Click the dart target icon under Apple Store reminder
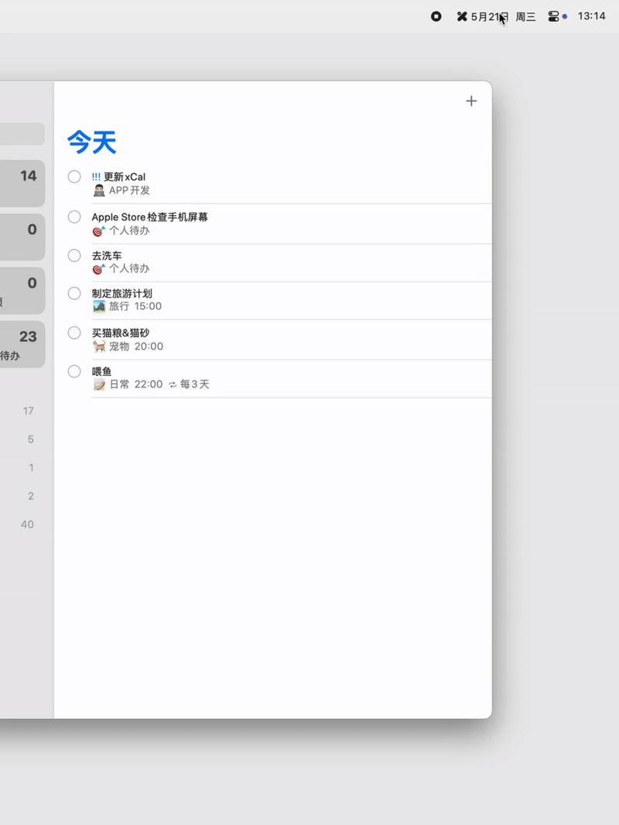 (99, 230)
